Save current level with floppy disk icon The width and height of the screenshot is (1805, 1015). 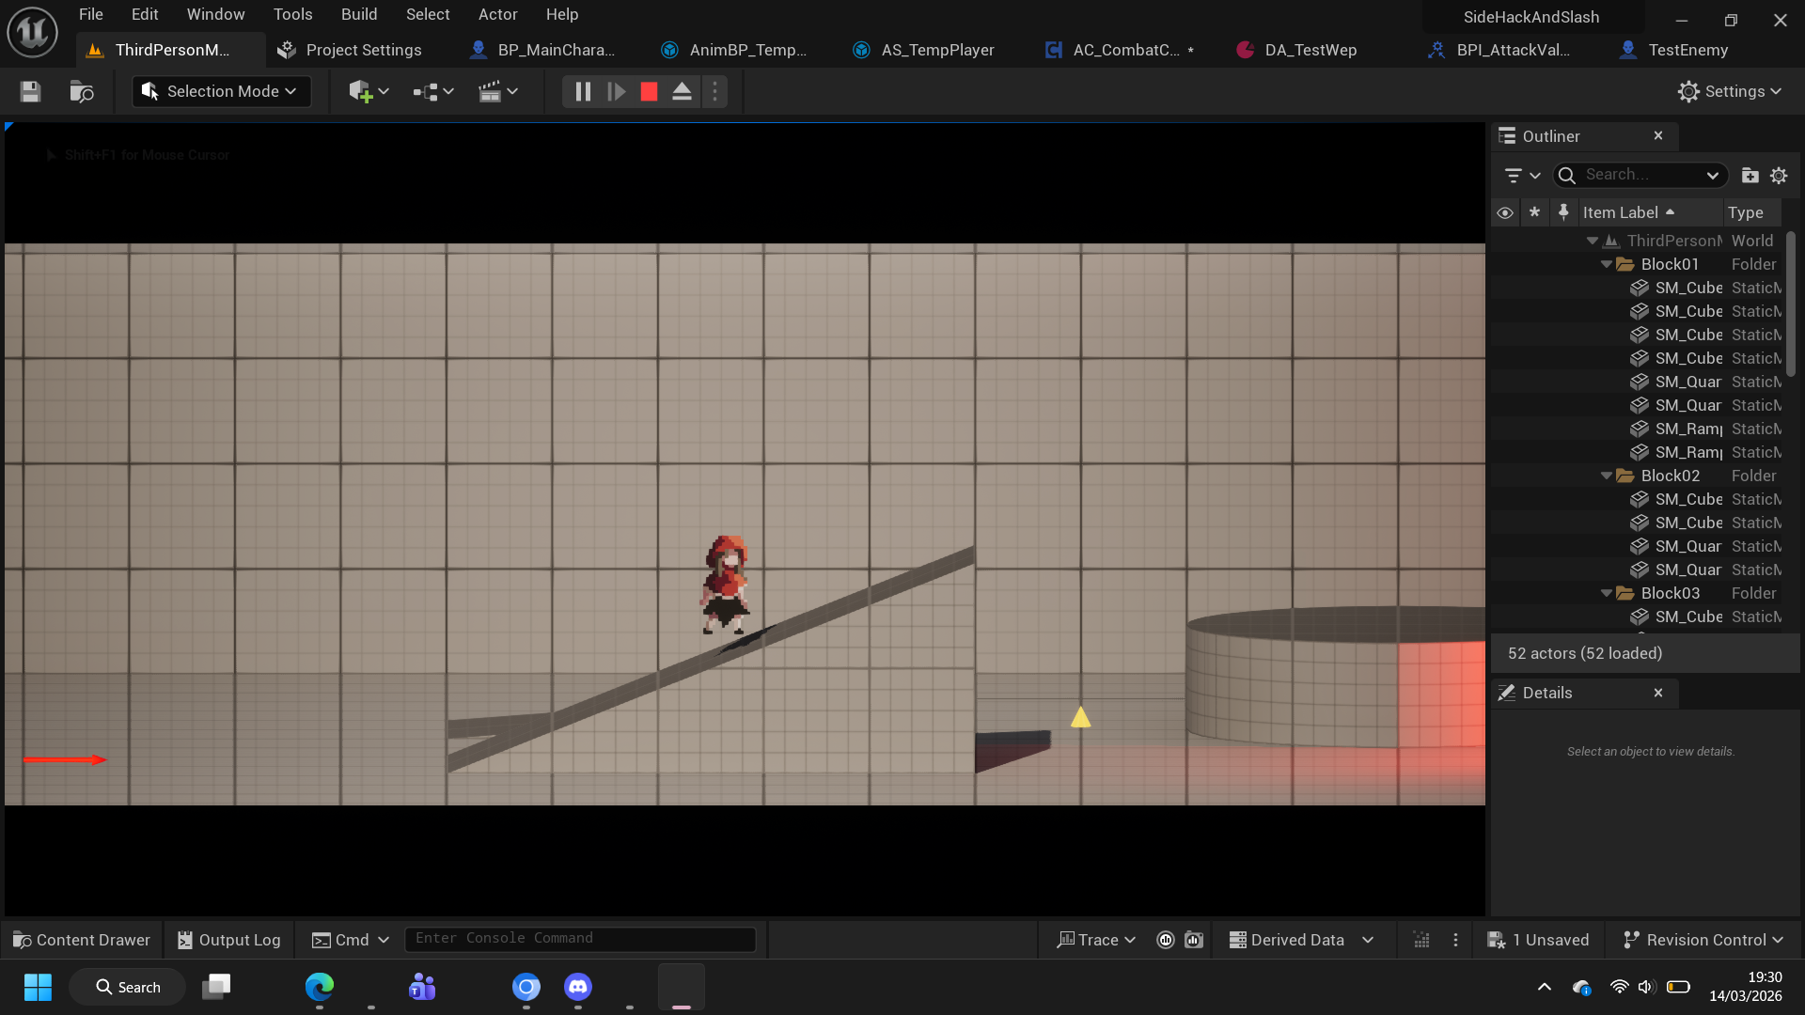coord(30,91)
